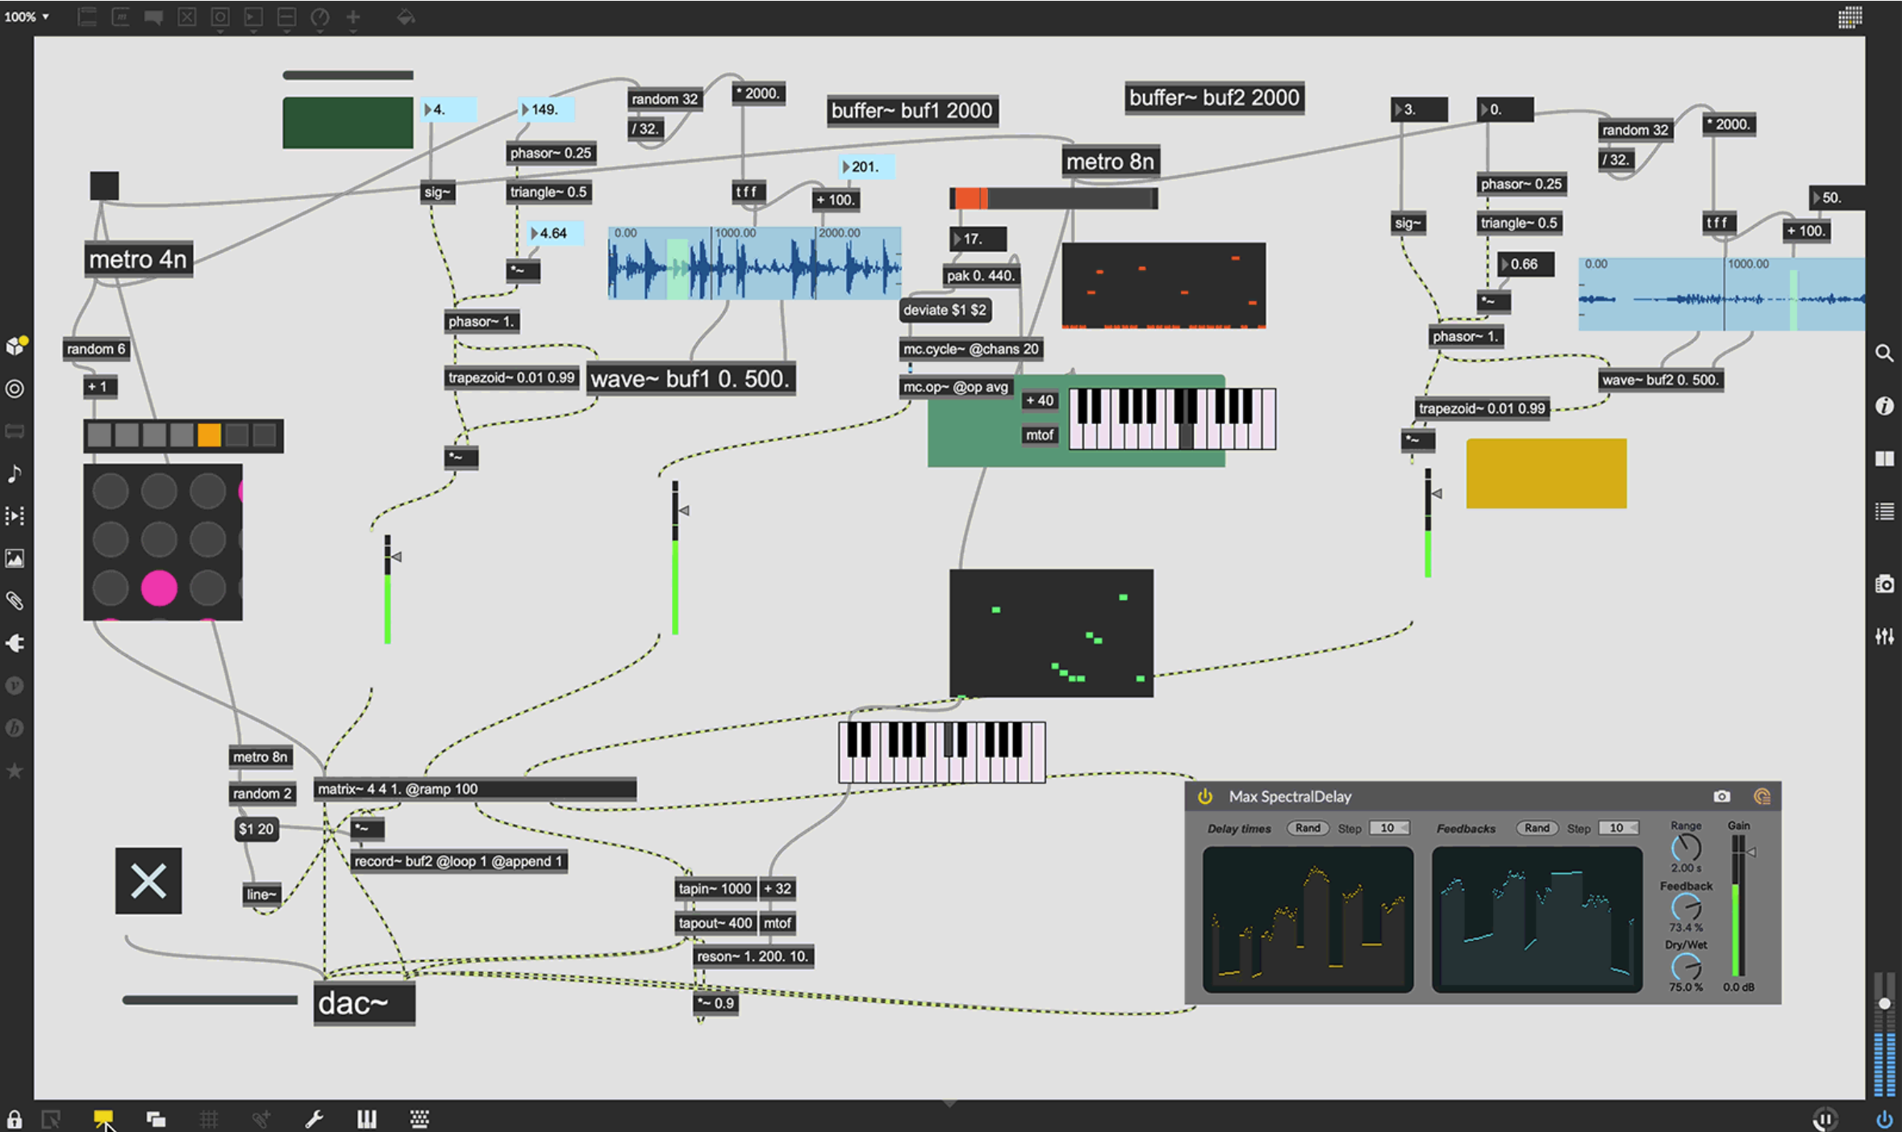Click the SpectralDelay Gain slider

[1739, 907]
